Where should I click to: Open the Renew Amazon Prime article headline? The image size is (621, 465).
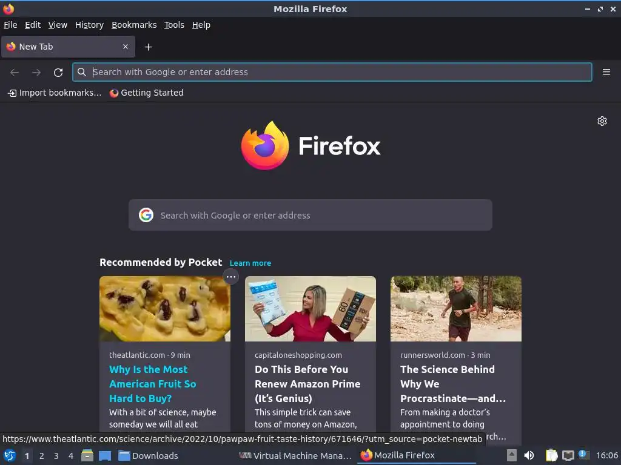pos(307,384)
